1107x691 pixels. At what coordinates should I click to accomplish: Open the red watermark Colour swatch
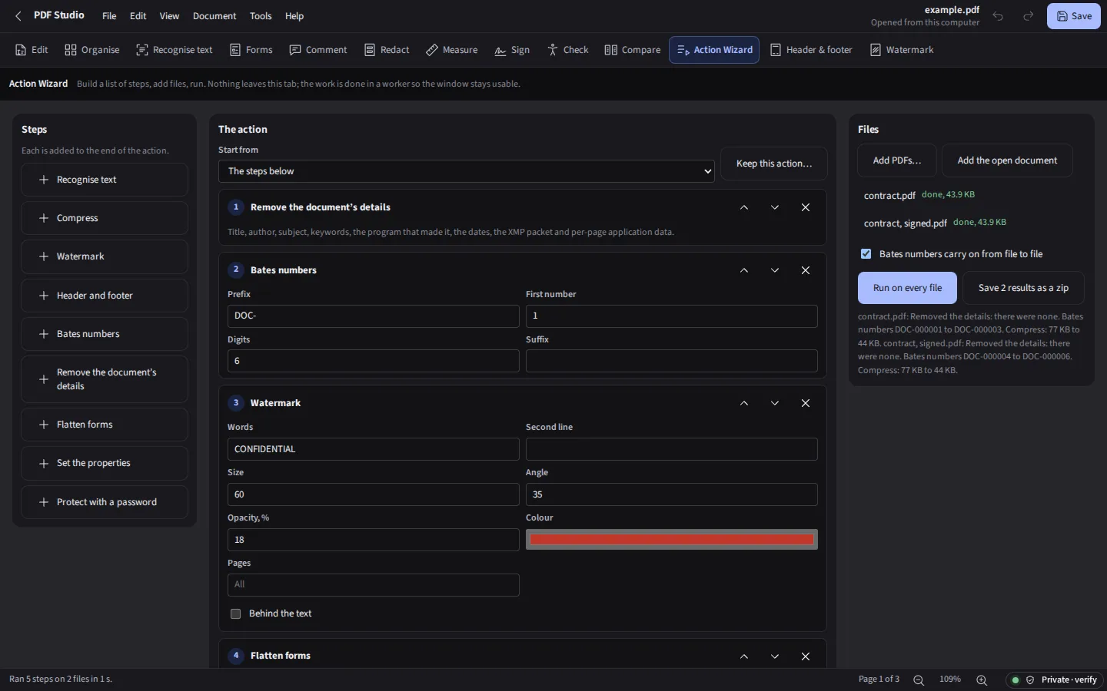coord(672,540)
